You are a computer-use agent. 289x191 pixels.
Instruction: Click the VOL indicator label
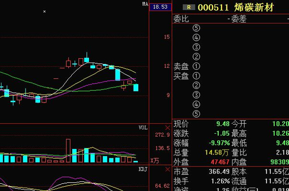click(143, 127)
